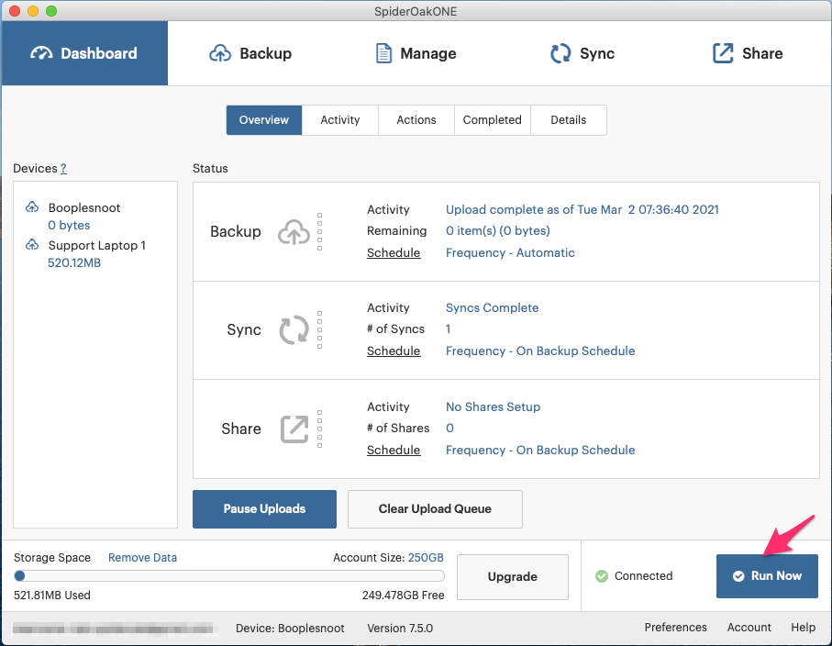Open the Share row Schedule link
The image size is (832, 646).
tap(394, 451)
